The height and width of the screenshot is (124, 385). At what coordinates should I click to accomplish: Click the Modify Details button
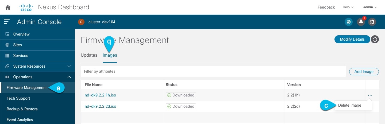(352, 39)
